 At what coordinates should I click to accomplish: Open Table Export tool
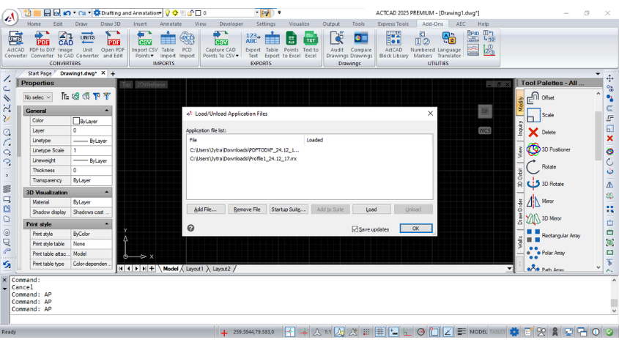pyautogui.click(x=272, y=44)
